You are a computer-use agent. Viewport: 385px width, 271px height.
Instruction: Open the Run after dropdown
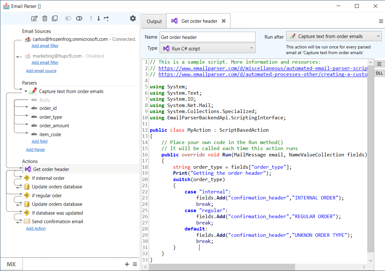[334, 36]
